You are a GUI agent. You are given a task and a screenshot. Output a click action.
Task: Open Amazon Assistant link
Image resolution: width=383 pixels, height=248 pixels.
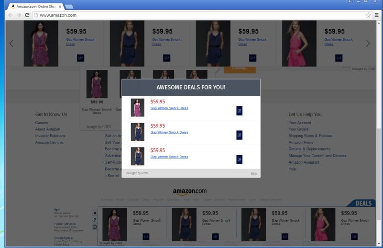coord(304,162)
